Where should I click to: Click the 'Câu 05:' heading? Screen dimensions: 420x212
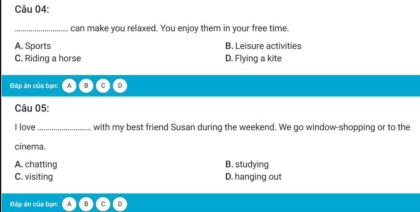coord(32,108)
